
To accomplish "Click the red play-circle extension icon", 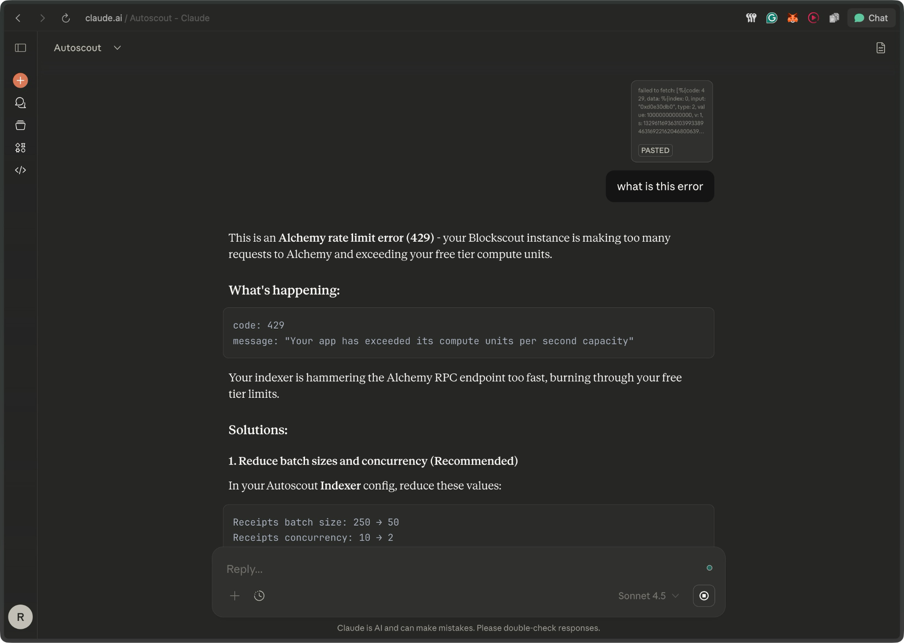I will pyautogui.click(x=814, y=18).
